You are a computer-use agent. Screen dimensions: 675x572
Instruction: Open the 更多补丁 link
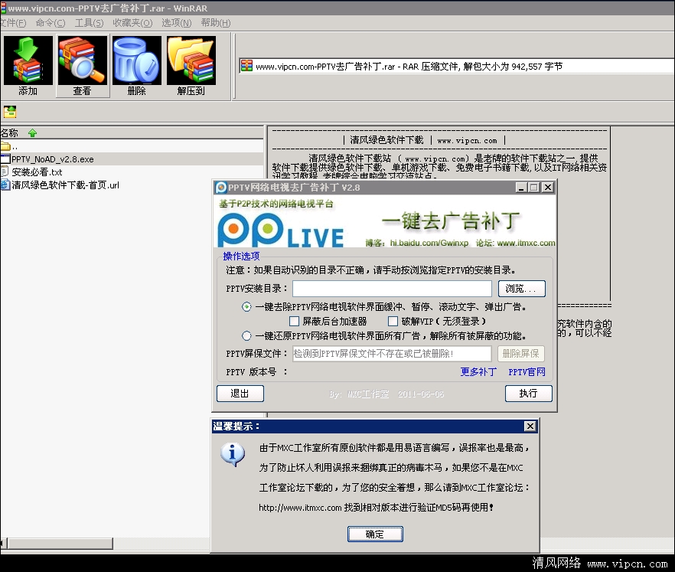478,371
